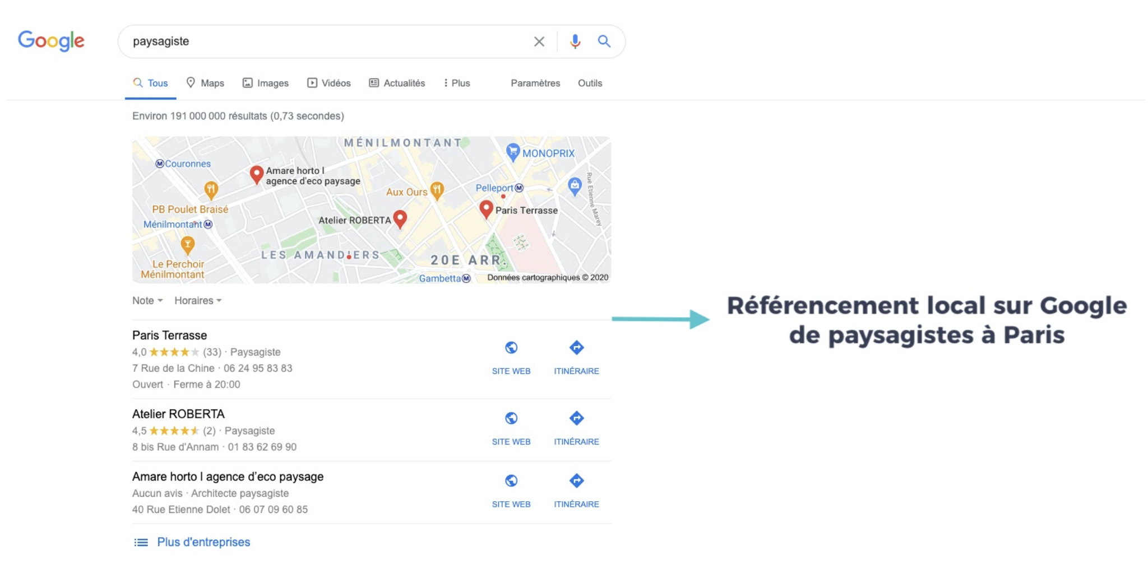Click ITINÉRAIRE label for Atelier ROBERTA

[576, 441]
